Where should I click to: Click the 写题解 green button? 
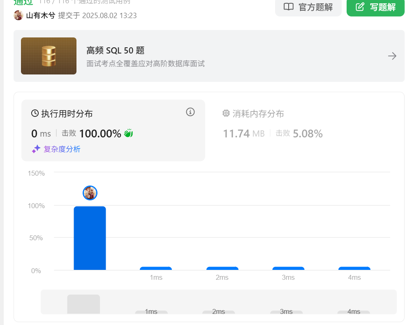[375, 7]
